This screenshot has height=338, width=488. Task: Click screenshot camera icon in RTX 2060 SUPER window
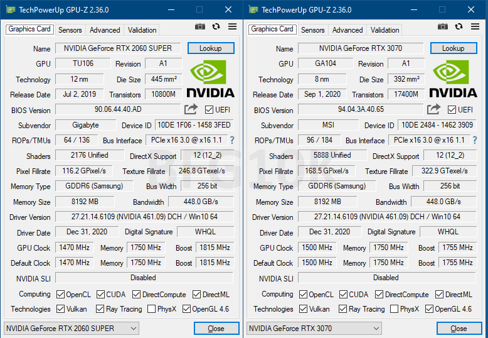200,27
